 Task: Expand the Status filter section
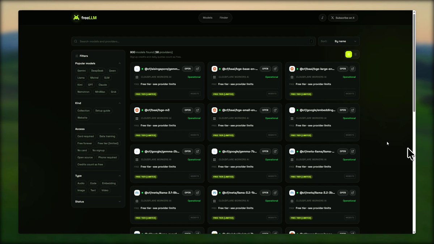[120, 202]
